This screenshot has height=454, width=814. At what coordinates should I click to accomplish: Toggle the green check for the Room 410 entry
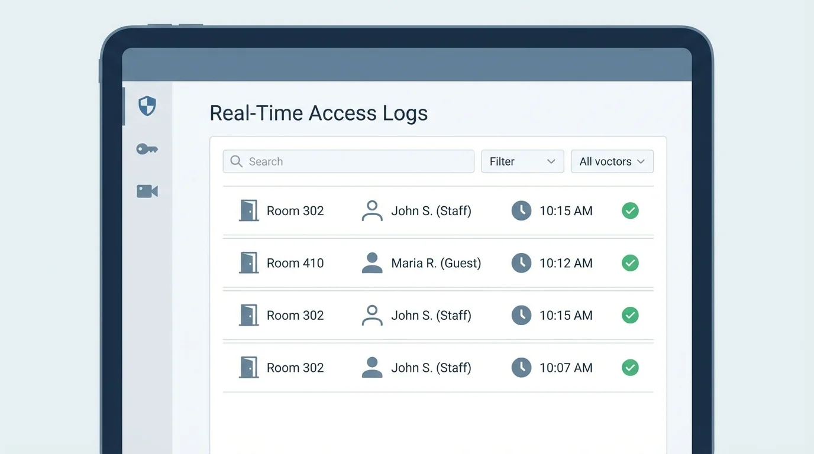coord(630,262)
